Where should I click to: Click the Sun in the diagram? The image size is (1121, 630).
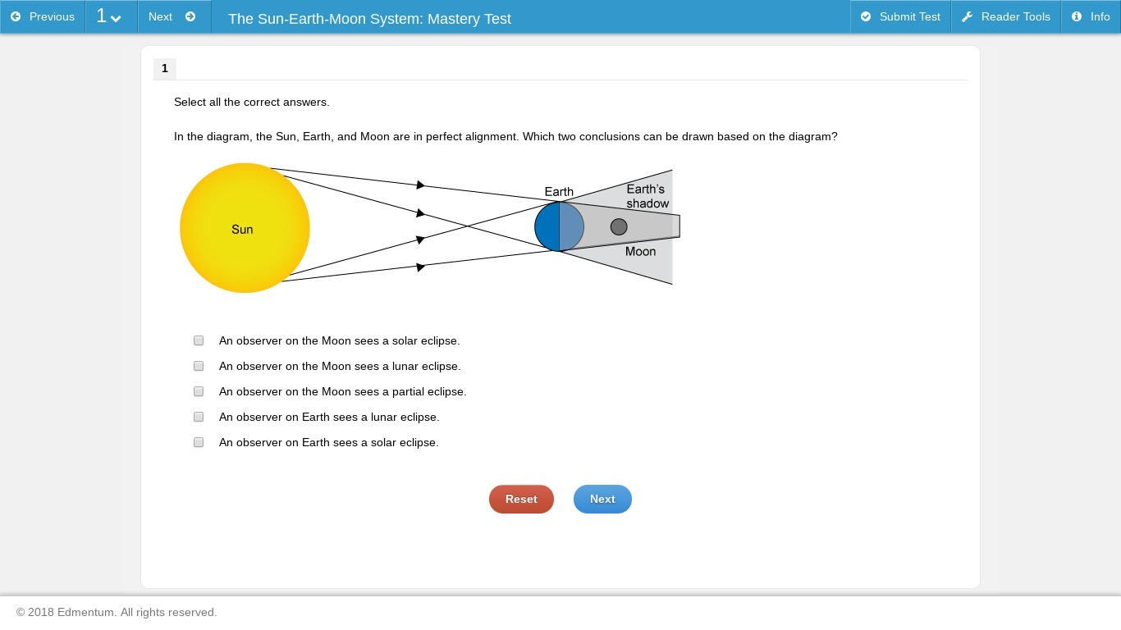point(245,228)
